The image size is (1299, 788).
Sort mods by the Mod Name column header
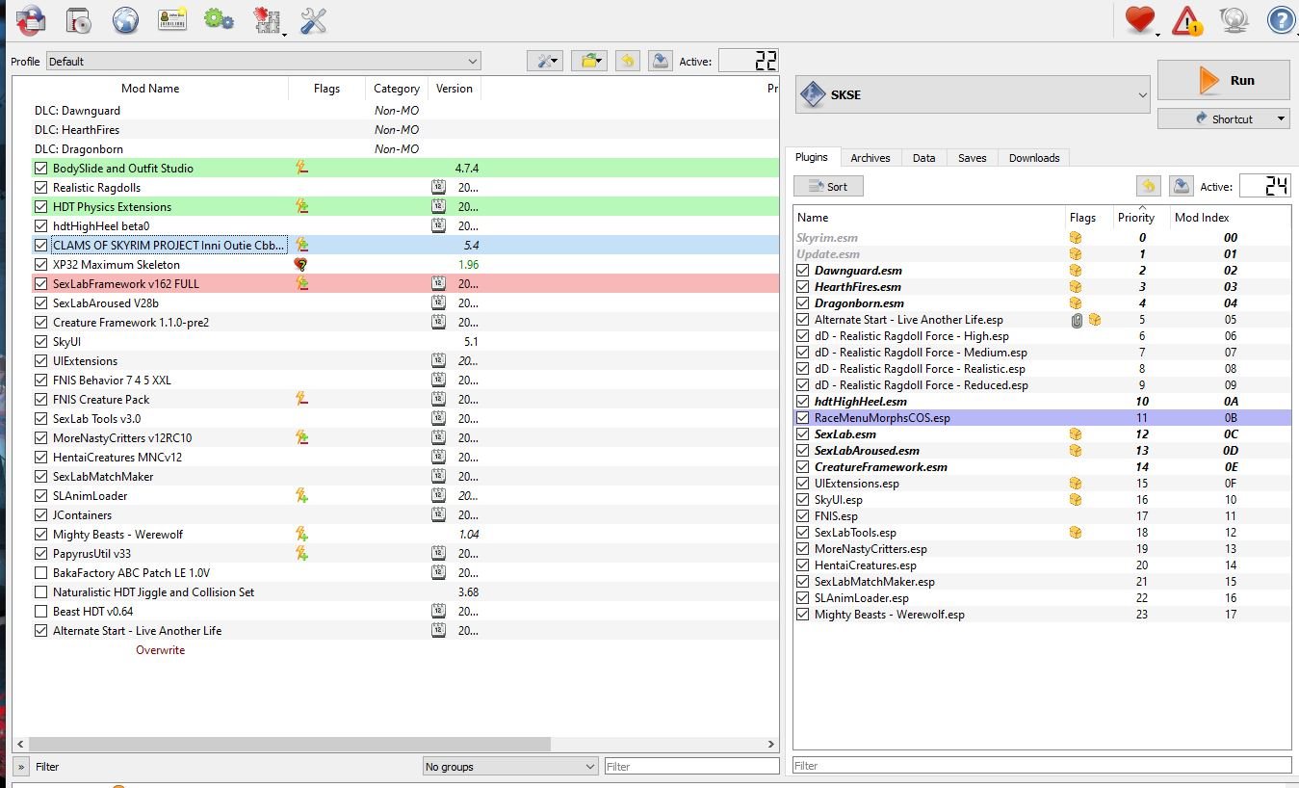tap(150, 88)
